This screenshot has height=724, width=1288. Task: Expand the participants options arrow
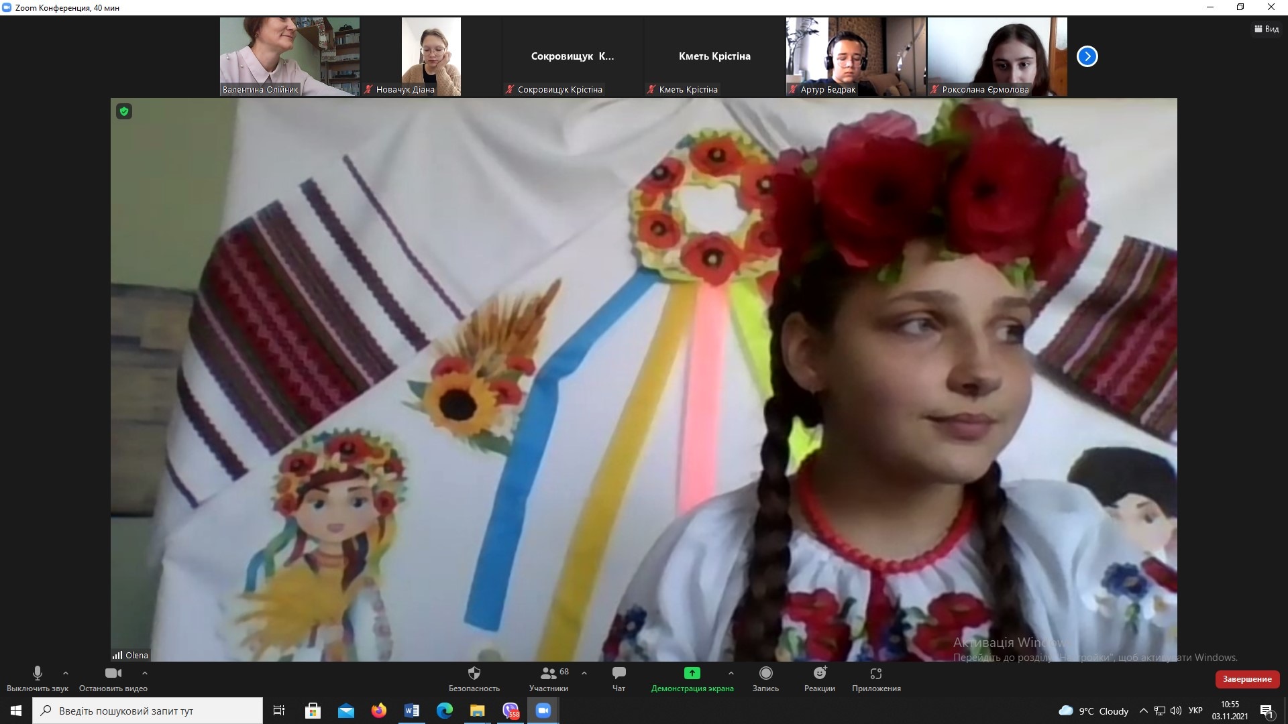coord(584,673)
